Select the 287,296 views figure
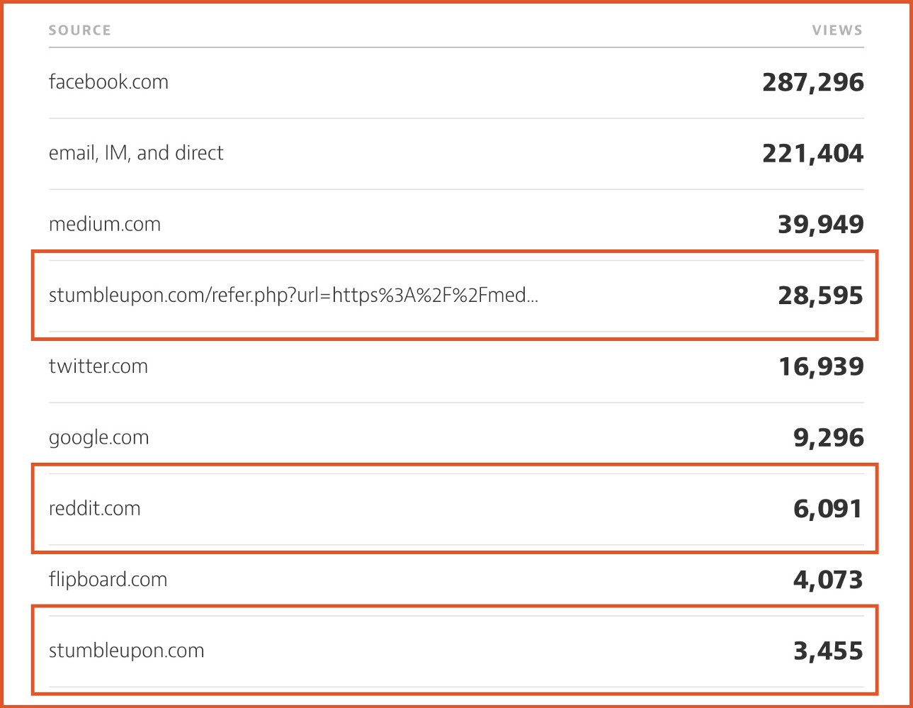 812,83
